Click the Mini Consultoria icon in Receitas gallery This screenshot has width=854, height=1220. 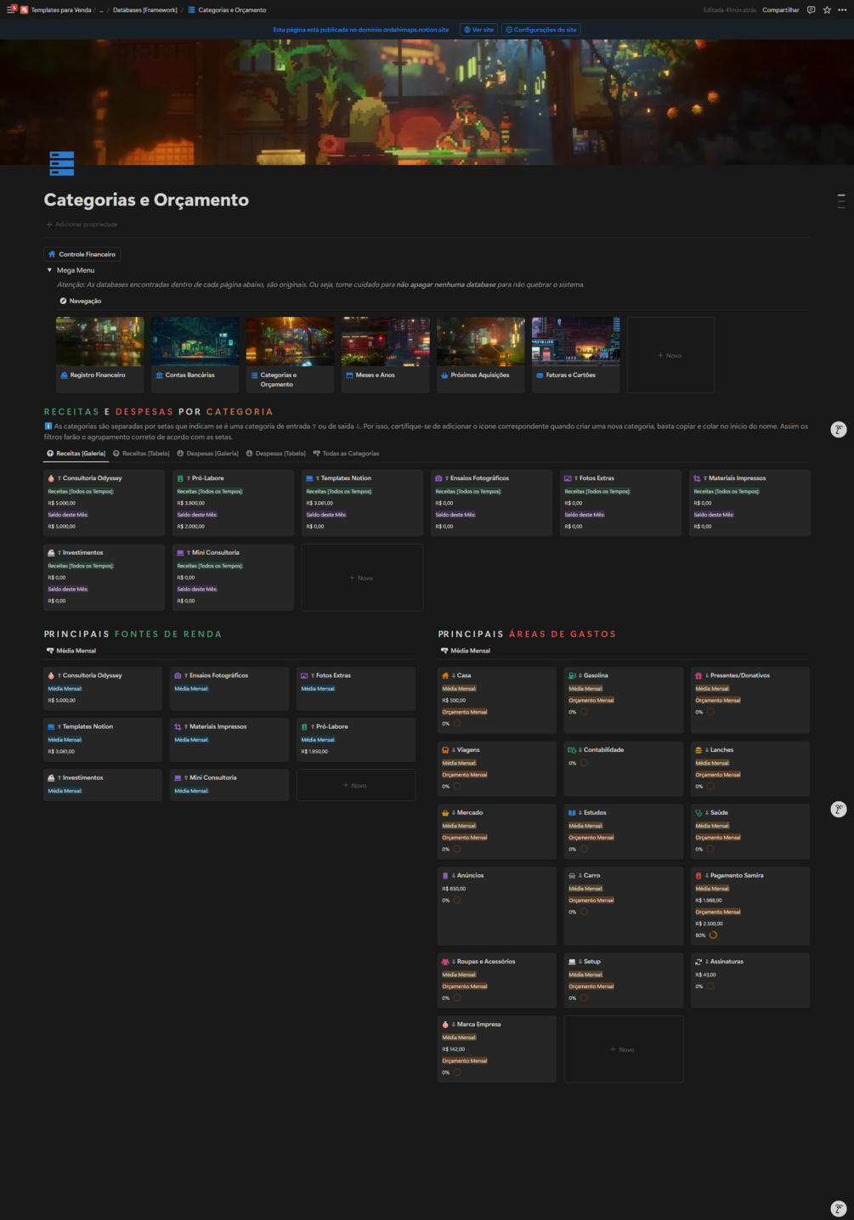point(180,553)
